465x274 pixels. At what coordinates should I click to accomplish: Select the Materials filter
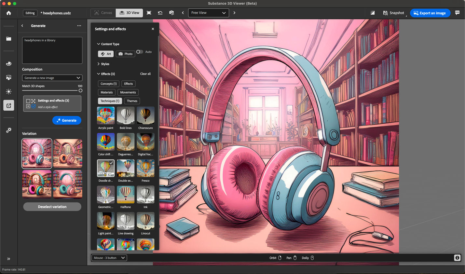[106, 92]
